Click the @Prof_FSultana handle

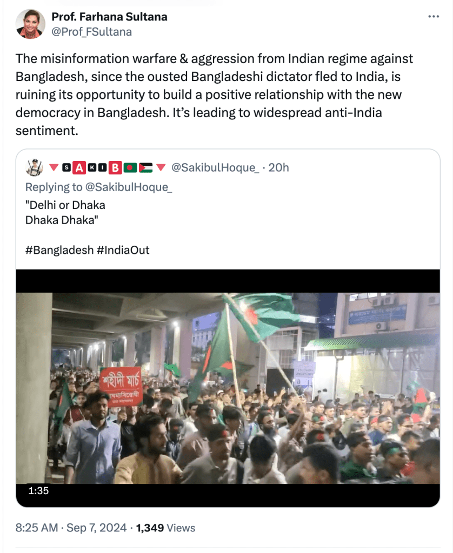pyautogui.click(x=91, y=32)
